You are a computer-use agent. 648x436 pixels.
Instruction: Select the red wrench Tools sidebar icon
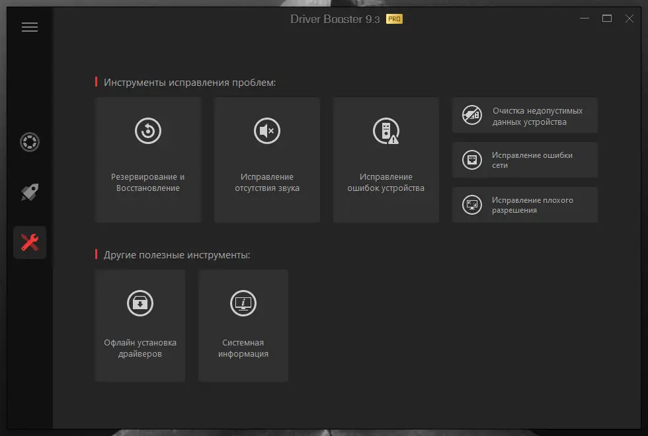tap(30, 242)
